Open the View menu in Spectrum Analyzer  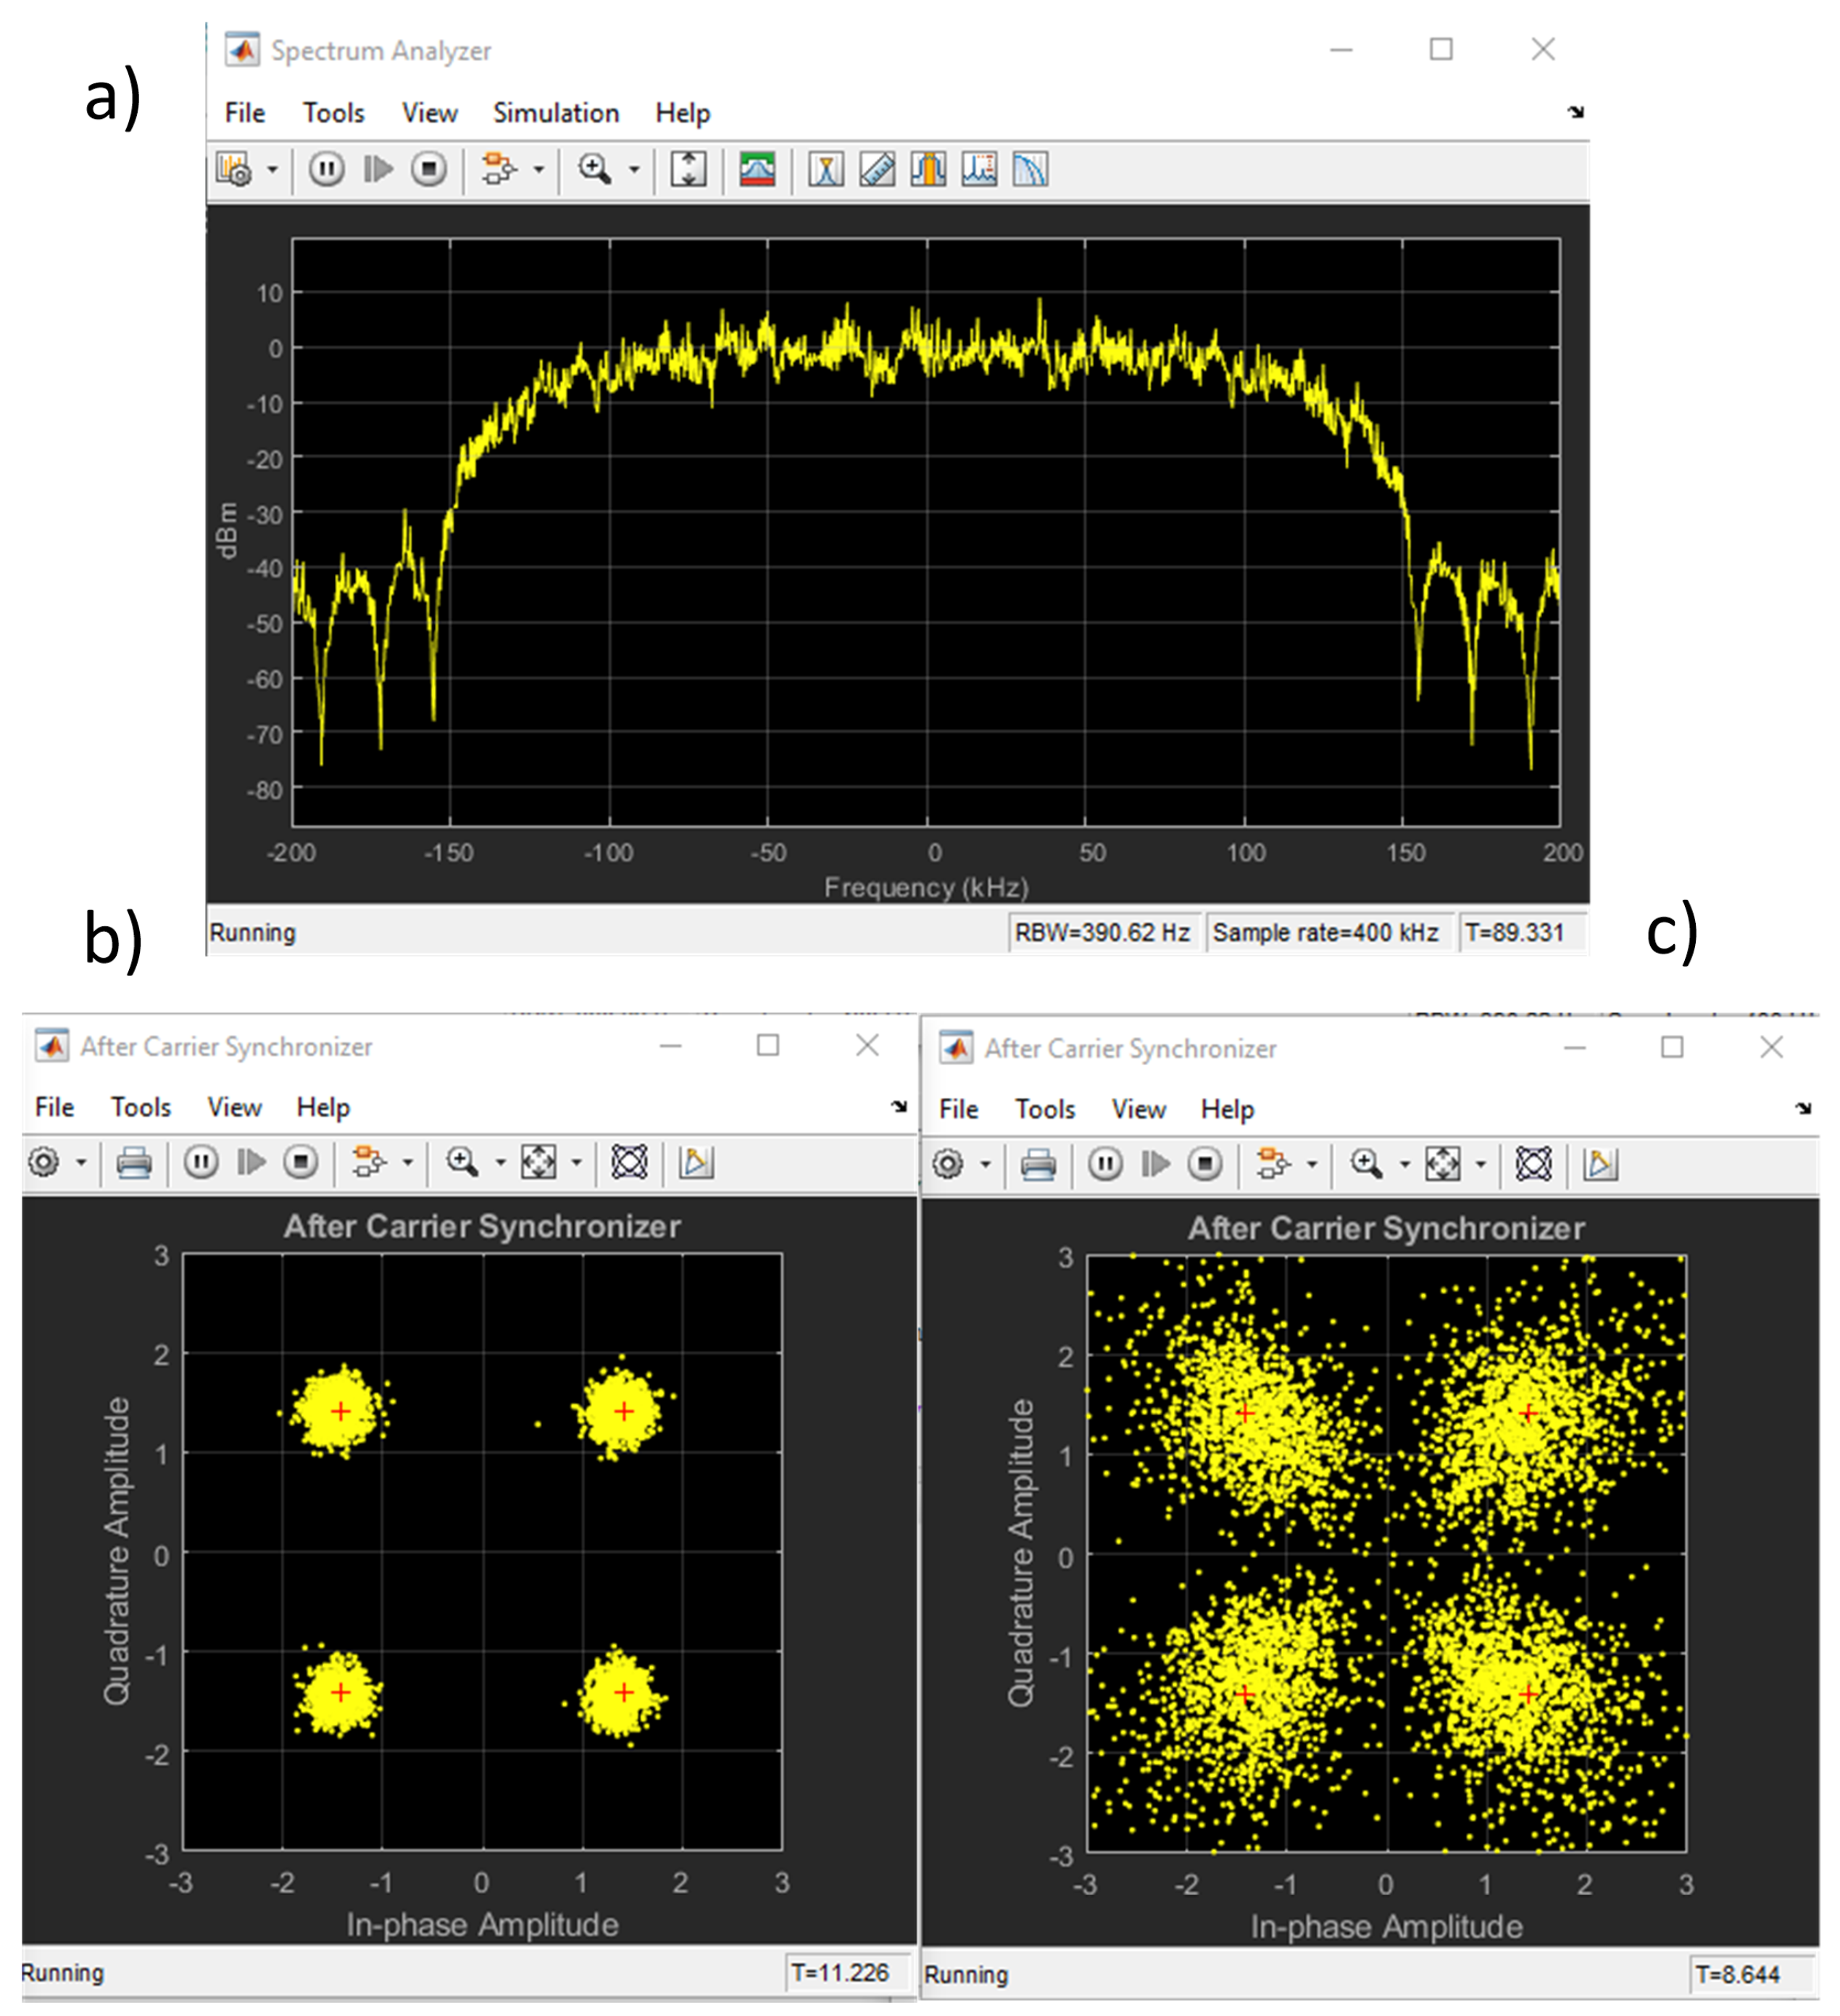click(x=429, y=113)
